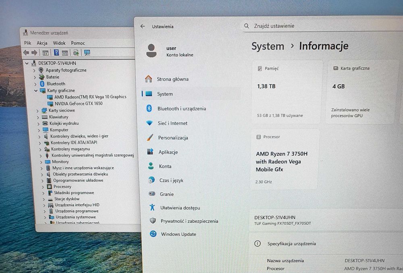Viewport: 403px width, 273px height.
Task: Click the Personalizacja brush icon
Action: pyautogui.click(x=150, y=138)
